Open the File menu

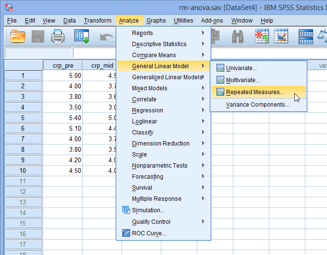(12, 21)
